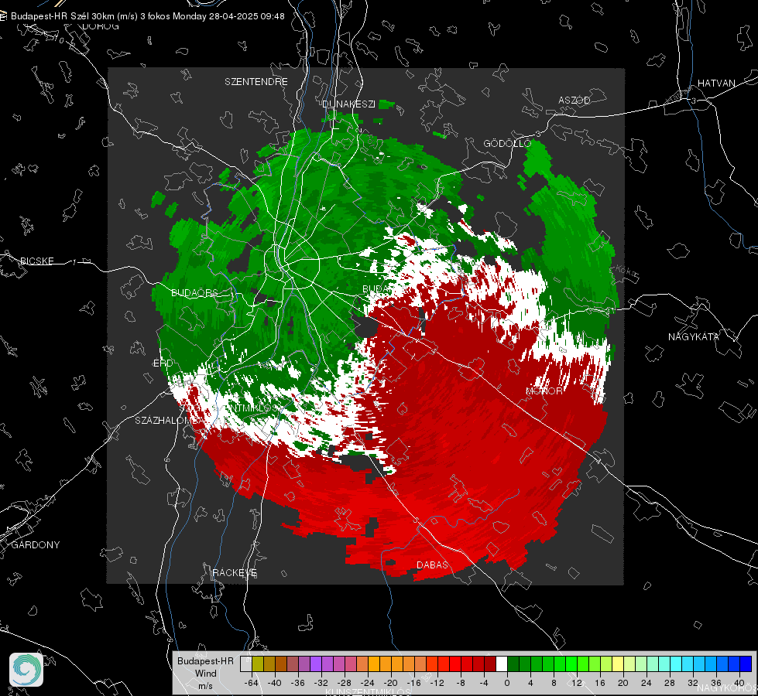This screenshot has height=696, width=758.
Task: Click the 32 value on the legend scale
Action: point(693,683)
